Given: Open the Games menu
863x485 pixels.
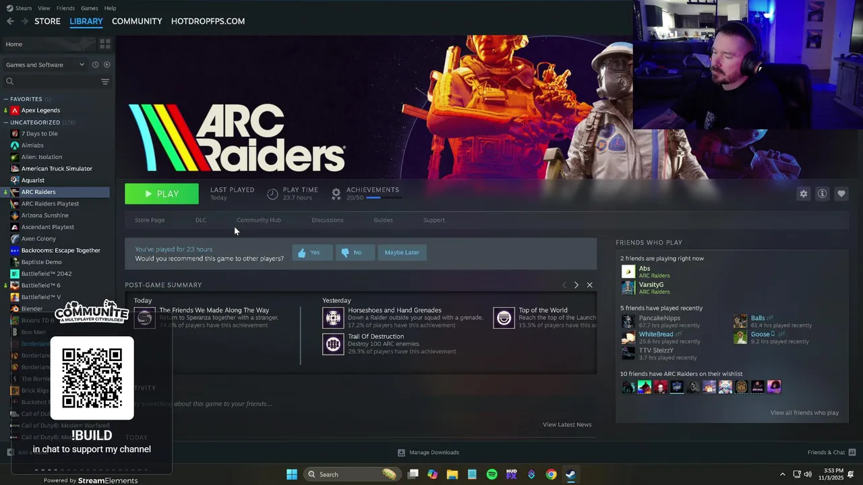Looking at the screenshot, I should 89,8.
